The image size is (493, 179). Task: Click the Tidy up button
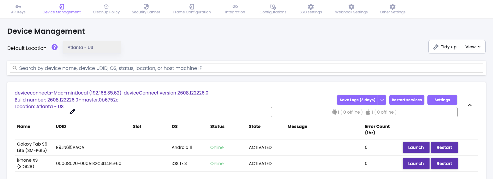[x=445, y=47]
